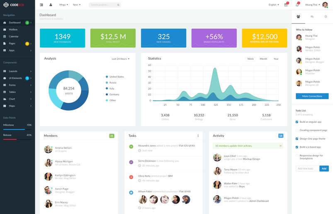Click the CodeBox logo icon

(6, 5)
